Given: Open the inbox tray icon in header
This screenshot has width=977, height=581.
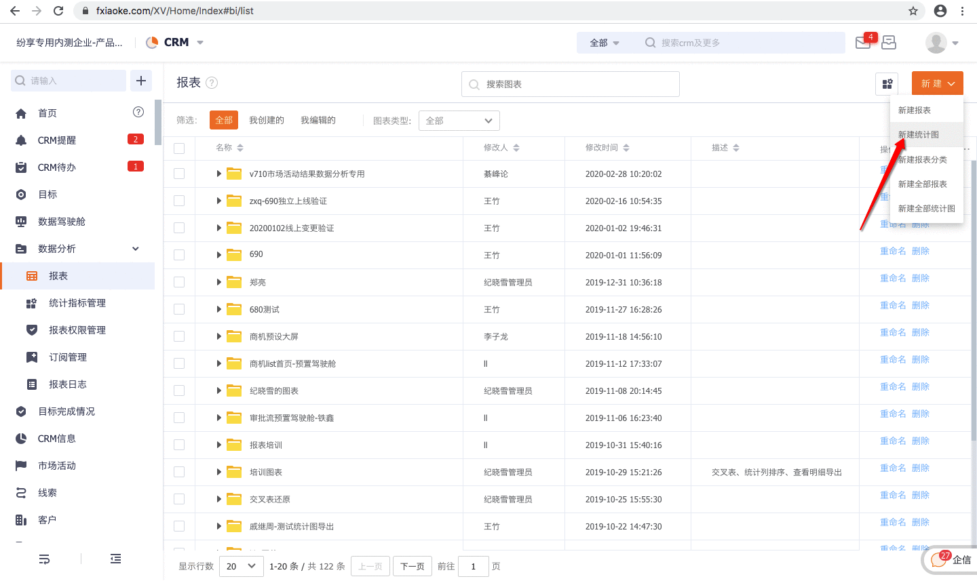Looking at the screenshot, I should (x=889, y=42).
